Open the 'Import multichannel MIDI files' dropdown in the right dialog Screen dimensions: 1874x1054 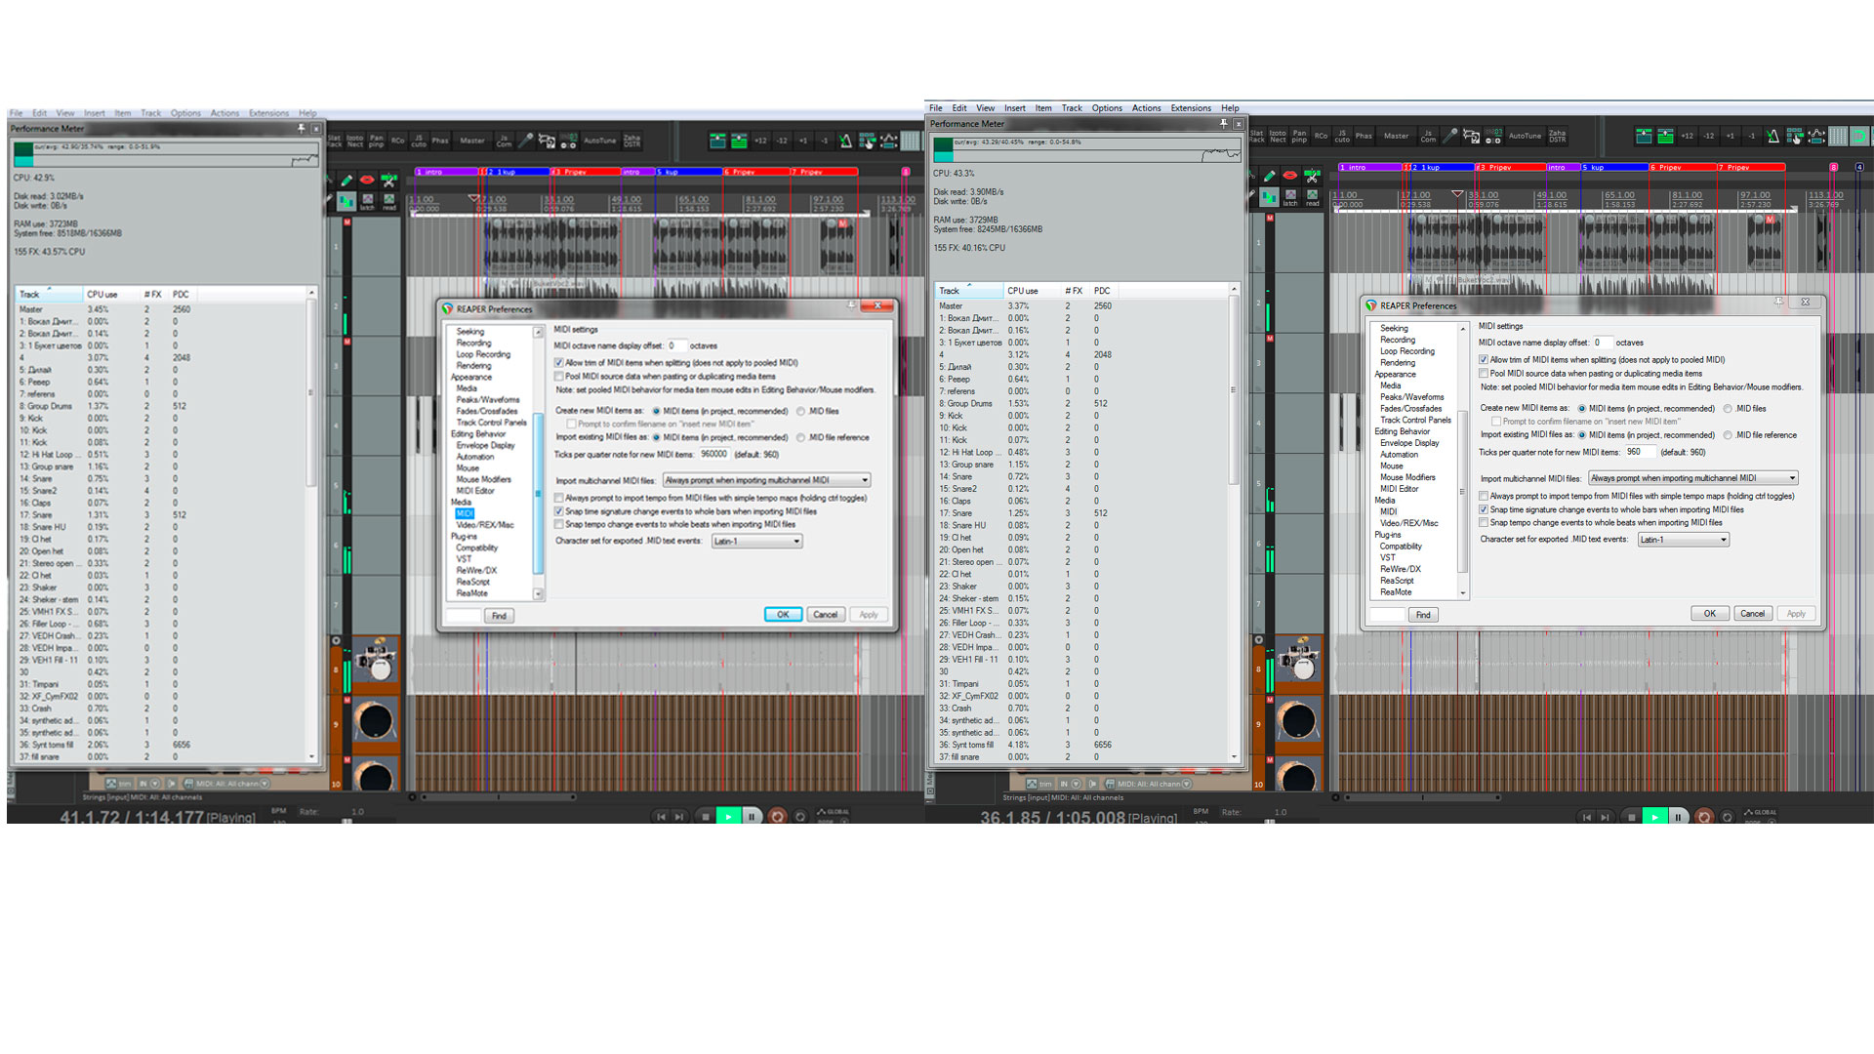[x=1693, y=478]
